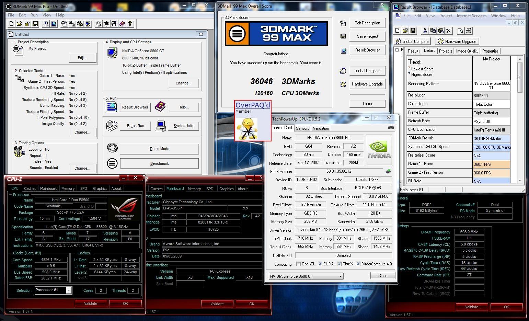
Task: Click Cut scissors icon in Result Browser
Action: [x=425, y=31]
